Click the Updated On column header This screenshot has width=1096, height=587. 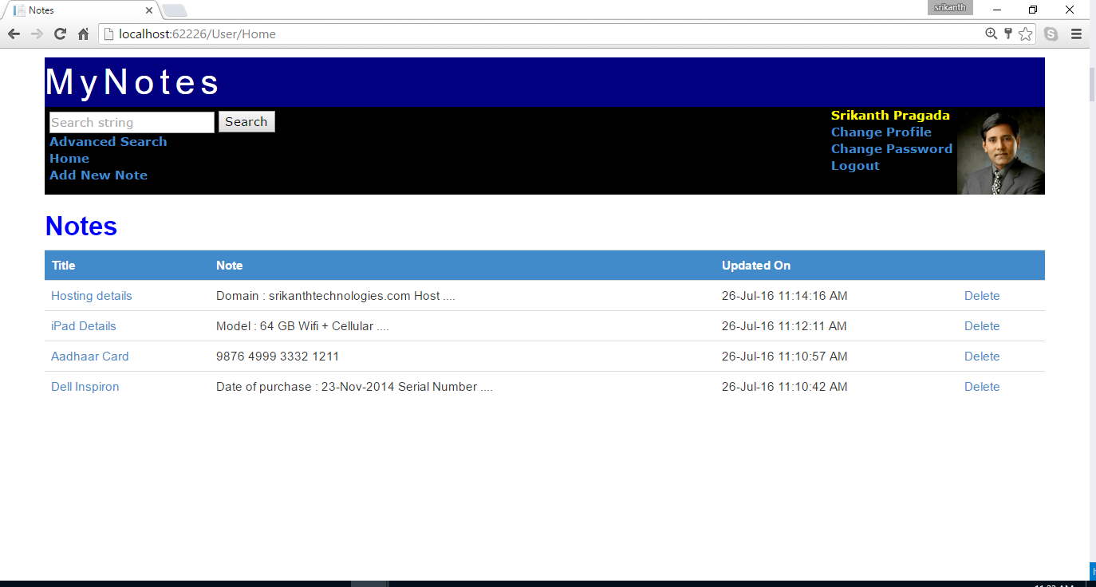point(756,266)
